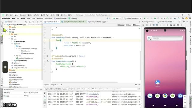The height and width of the screenshot is (108, 192).
Task: Expand res folder
Action: [x=14, y=56]
